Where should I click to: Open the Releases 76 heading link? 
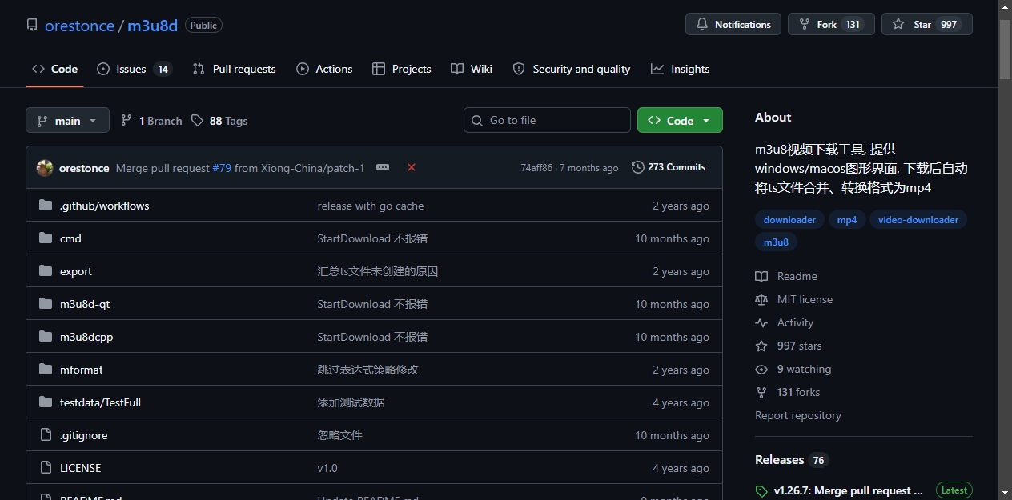(792, 460)
